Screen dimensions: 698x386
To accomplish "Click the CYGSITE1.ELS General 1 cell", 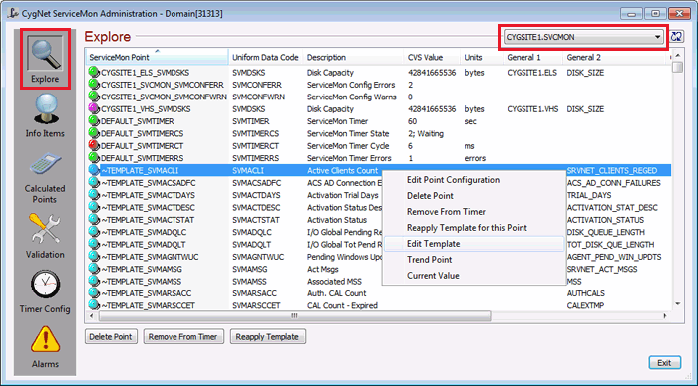I will click(x=531, y=73).
